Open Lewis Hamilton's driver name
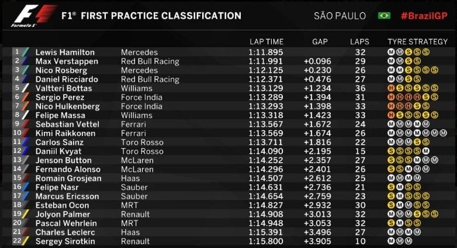This screenshot has width=457, height=248. pos(65,52)
